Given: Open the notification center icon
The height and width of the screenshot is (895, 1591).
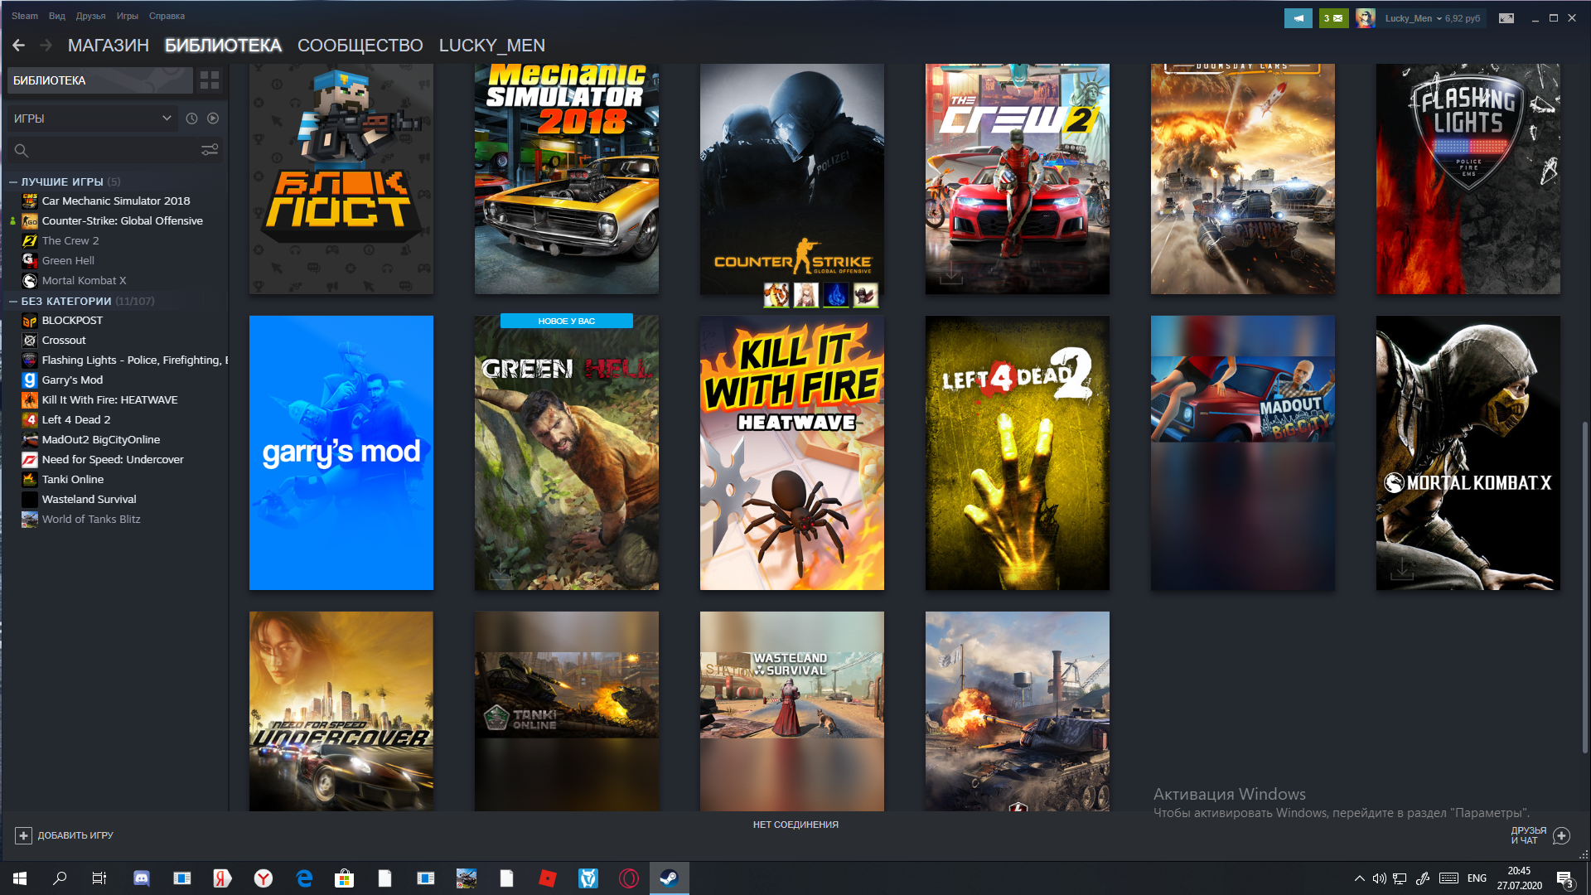Looking at the screenshot, I should (x=1565, y=878).
